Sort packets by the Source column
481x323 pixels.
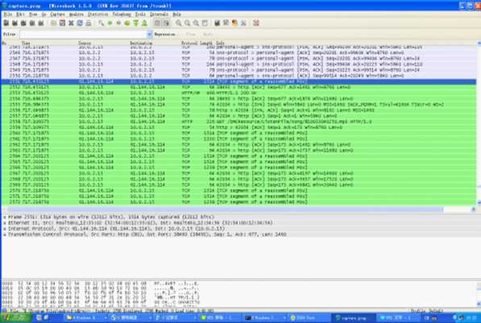85,43
